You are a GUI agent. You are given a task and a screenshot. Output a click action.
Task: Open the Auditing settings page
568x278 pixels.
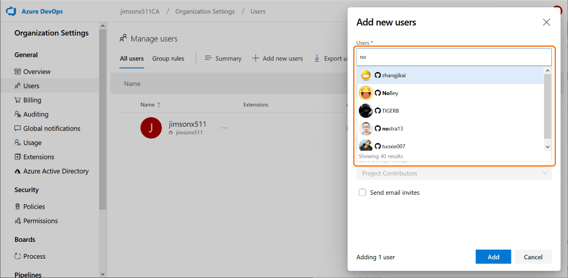click(x=32, y=114)
